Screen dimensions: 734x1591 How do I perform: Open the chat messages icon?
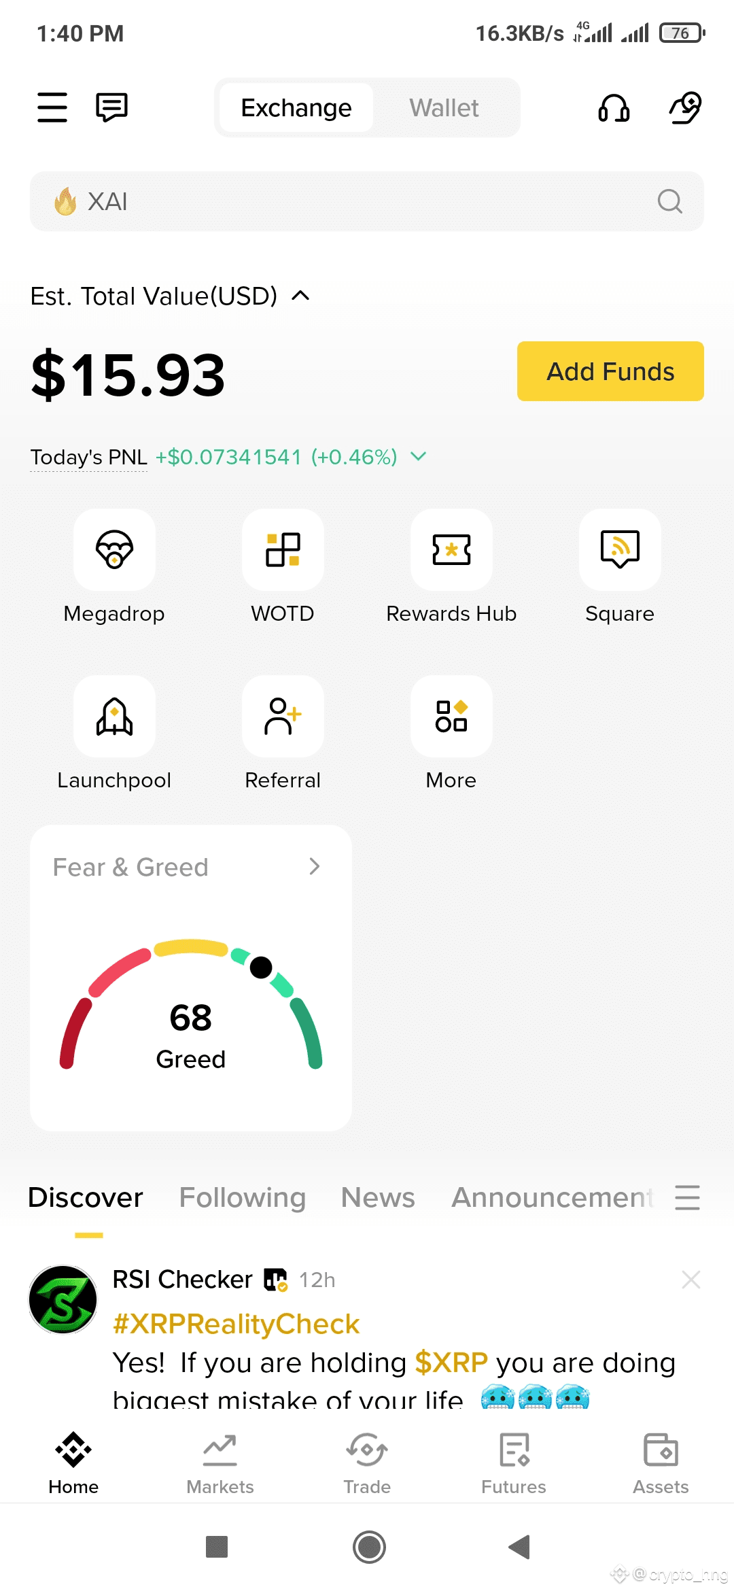click(x=111, y=107)
